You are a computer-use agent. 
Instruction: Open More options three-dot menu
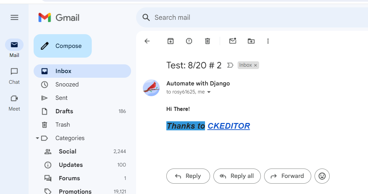[268, 41]
